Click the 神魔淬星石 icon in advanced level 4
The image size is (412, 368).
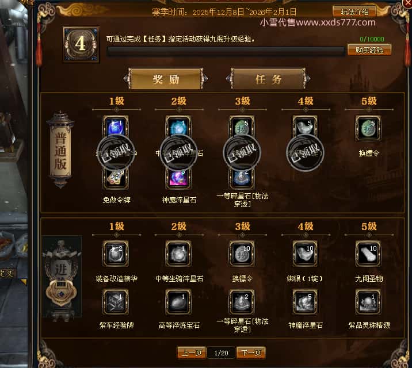(305, 302)
